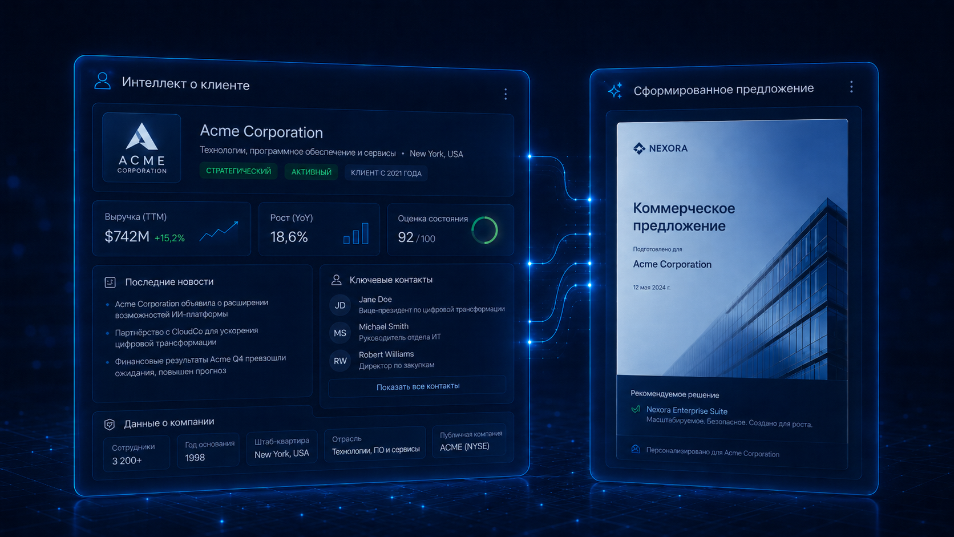Click the person icon beside Ключевые контакты
The height and width of the screenshot is (537, 954).
[337, 280]
